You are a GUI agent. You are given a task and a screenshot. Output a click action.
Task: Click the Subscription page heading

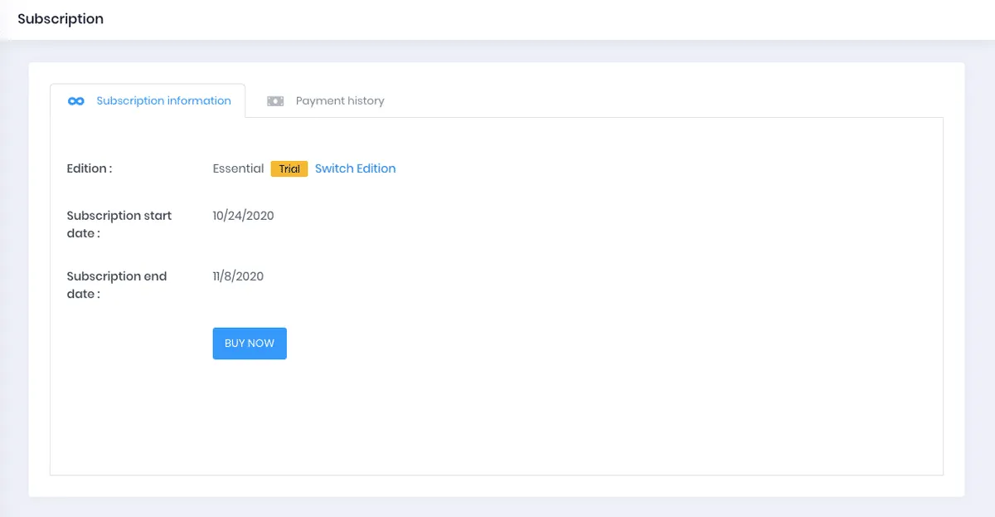[x=61, y=18]
